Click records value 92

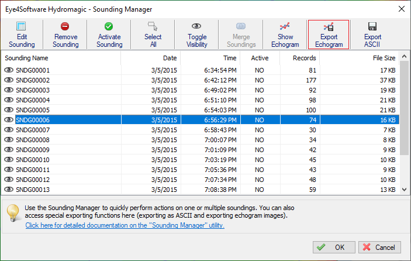[x=312, y=90]
